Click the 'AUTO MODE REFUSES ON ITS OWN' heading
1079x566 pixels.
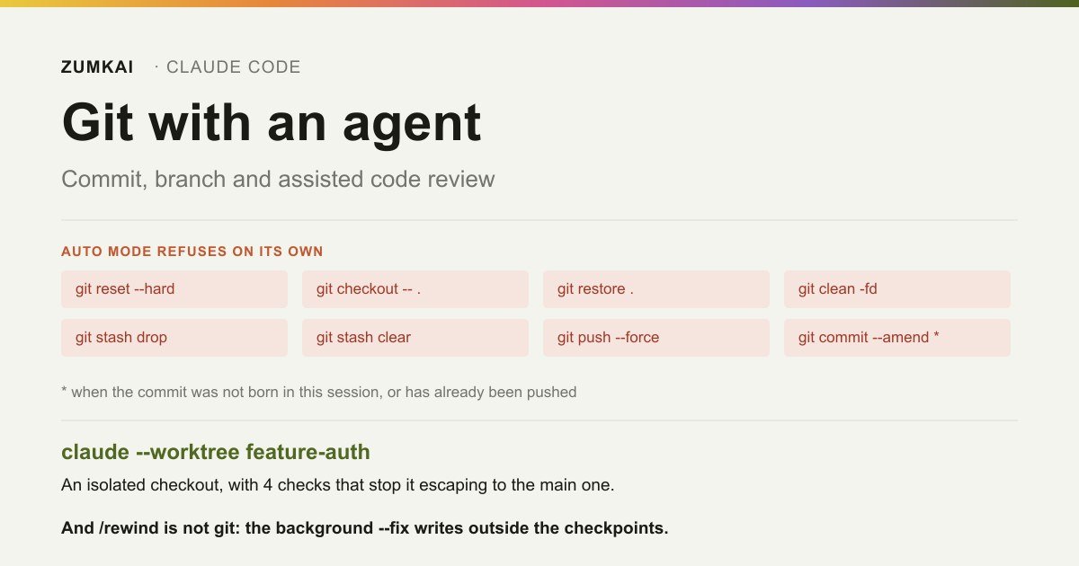pyautogui.click(x=192, y=252)
